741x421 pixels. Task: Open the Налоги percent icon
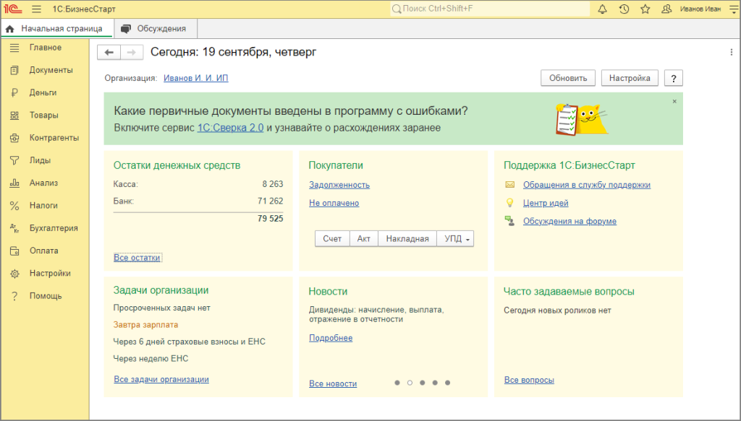tap(16, 205)
